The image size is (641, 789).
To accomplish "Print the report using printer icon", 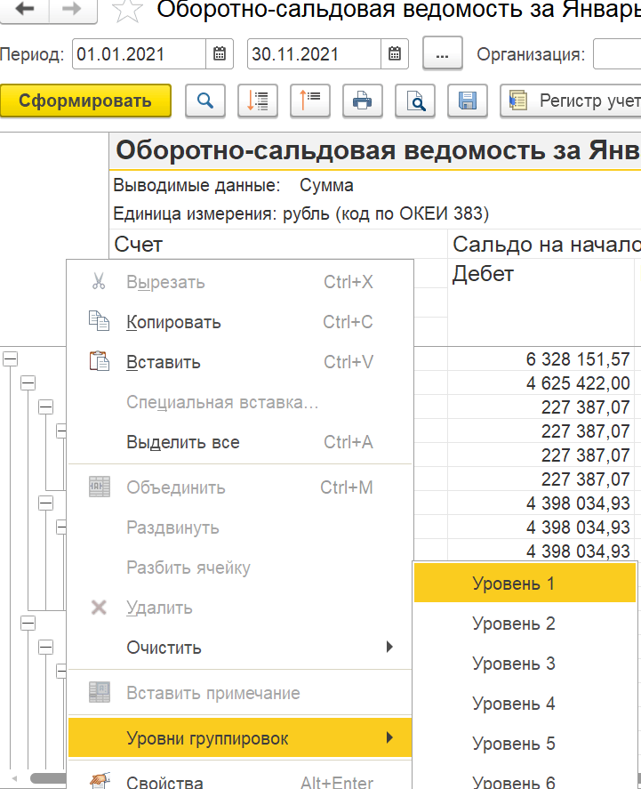I will click(362, 101).
